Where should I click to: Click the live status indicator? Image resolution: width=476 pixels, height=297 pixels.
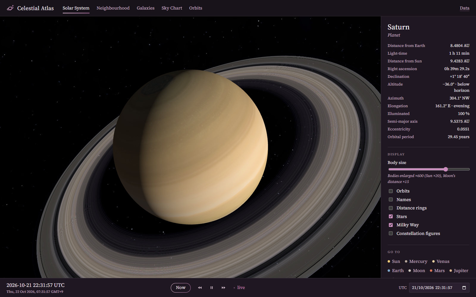point(239,287)
